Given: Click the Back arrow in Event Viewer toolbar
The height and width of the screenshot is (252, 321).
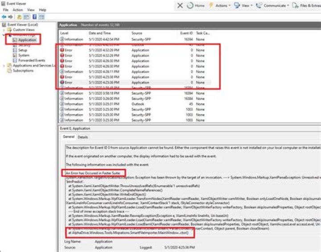Looking at the screenshot, I should tap(4, 17).
